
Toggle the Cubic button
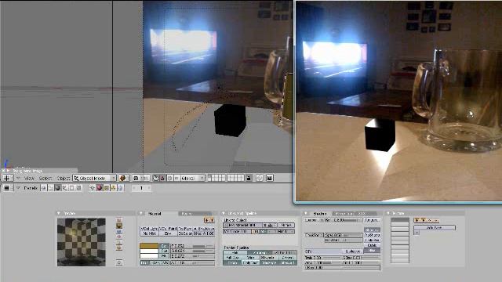(x=372, y=245)
